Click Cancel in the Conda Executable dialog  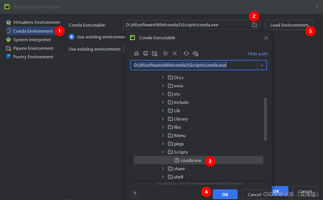click(254, 194)
